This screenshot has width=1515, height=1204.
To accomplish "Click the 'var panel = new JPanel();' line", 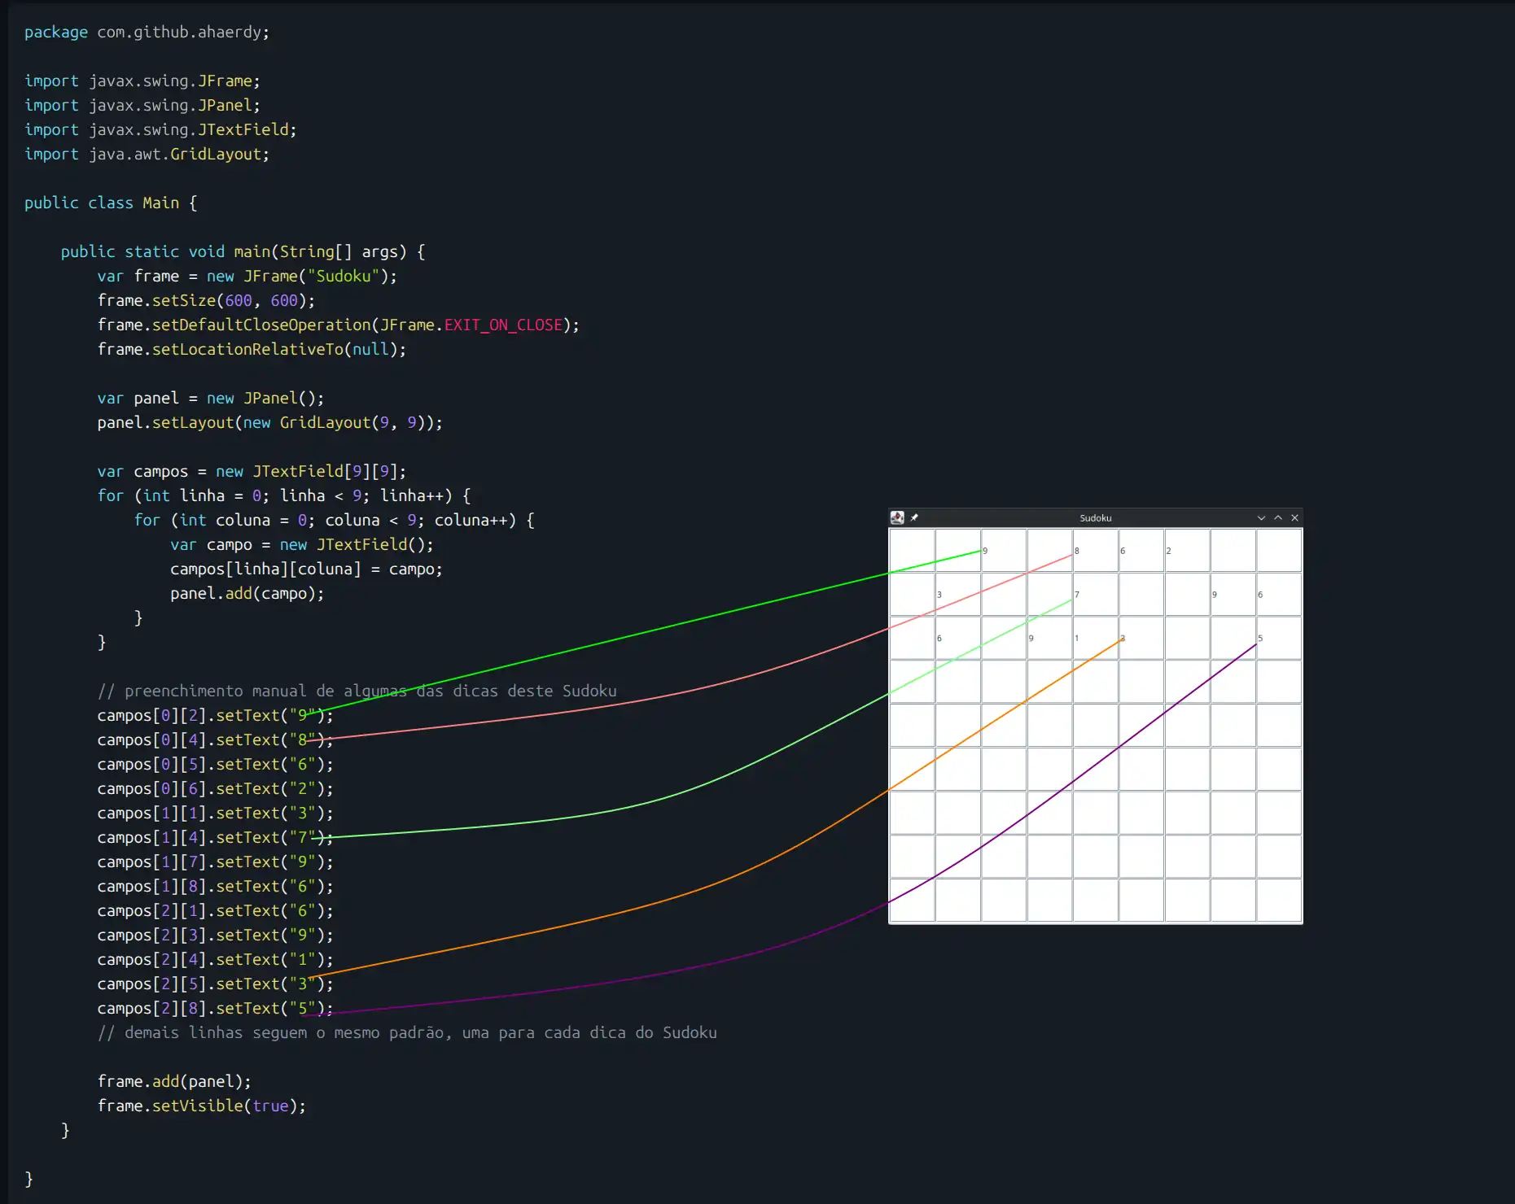I will click(x=211, y=399).
